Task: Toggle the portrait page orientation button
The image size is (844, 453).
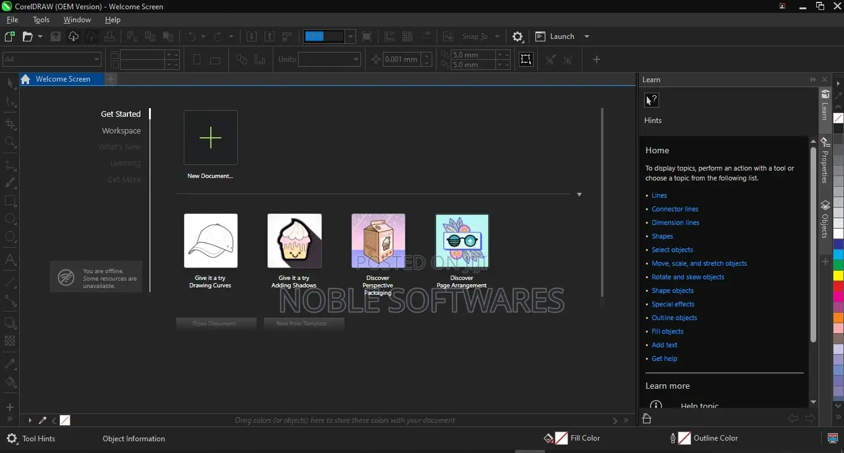Action: (x=197, y=60)
